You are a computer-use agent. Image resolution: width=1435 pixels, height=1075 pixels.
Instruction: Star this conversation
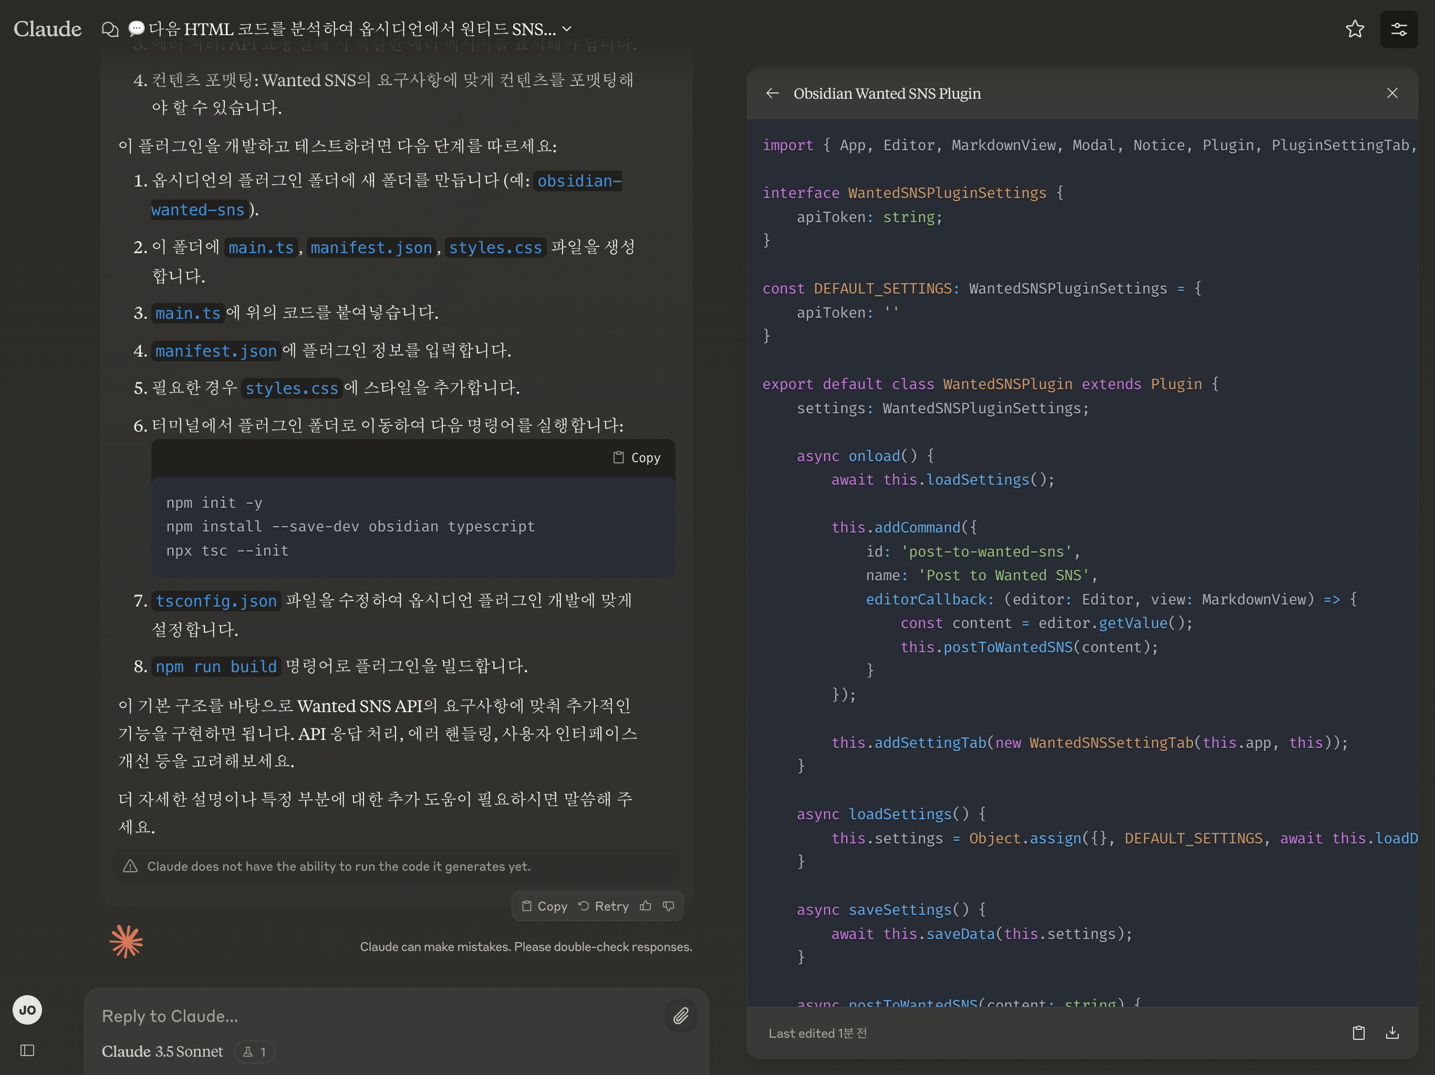[x=1355, y=29]
